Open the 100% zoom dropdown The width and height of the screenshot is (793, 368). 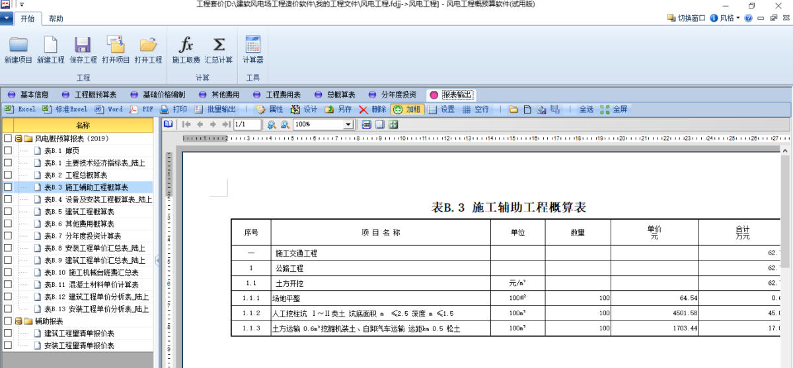tap(348, 125)
